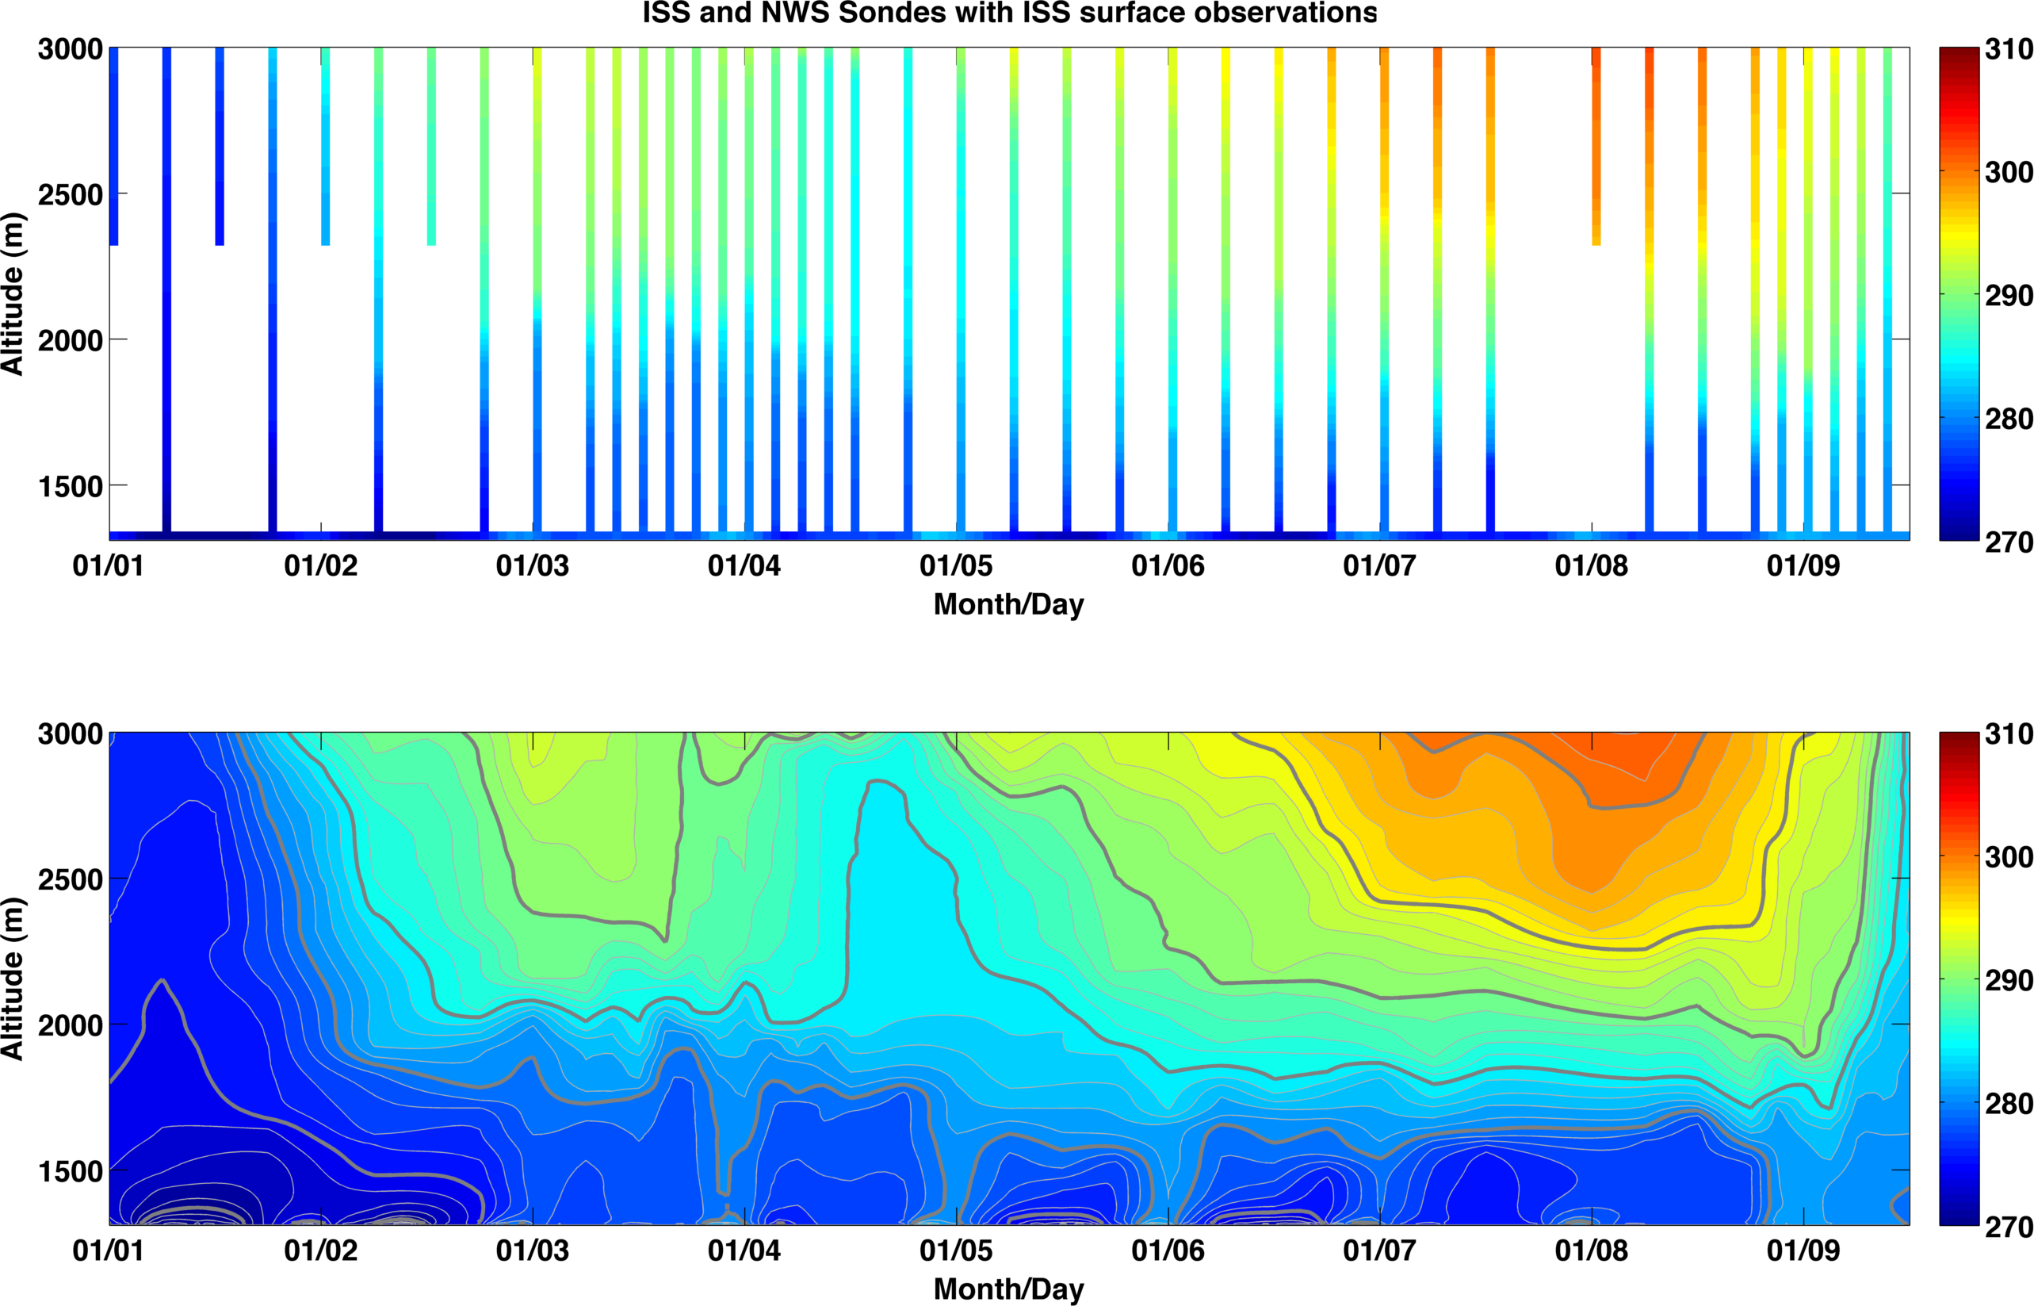Click the '310' tick of sonde panel colorbar

click(x=2009, y=49)
